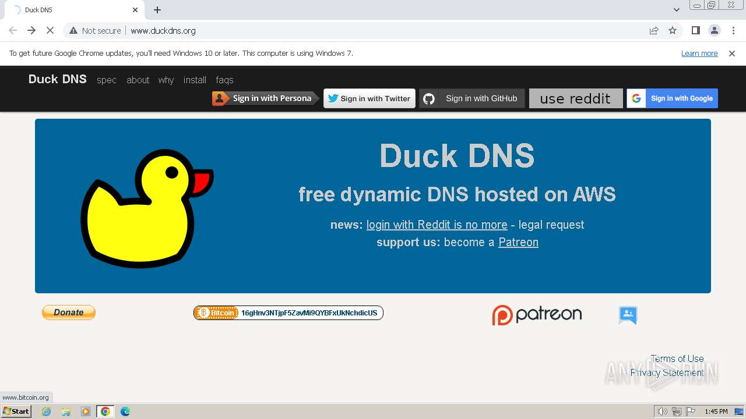The width and height of the screenshot is (746, 419).
Task: Click the network tray icon
Action: [677, 411]
